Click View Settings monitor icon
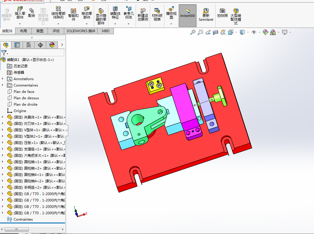Image resolution: width=314 pixels, height=234 pixels. click(285, 32)
